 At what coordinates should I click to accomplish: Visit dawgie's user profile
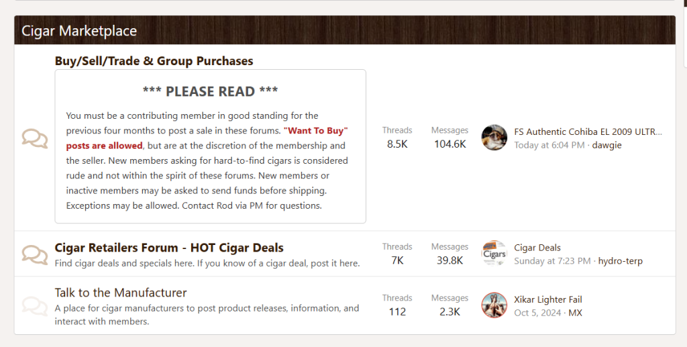tap(606, 145)
